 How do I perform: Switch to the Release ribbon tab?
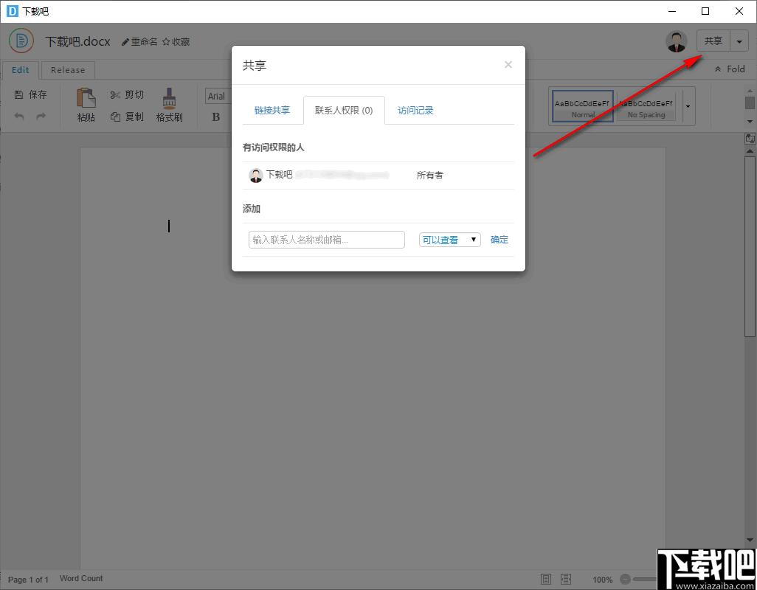click(68, 70)
